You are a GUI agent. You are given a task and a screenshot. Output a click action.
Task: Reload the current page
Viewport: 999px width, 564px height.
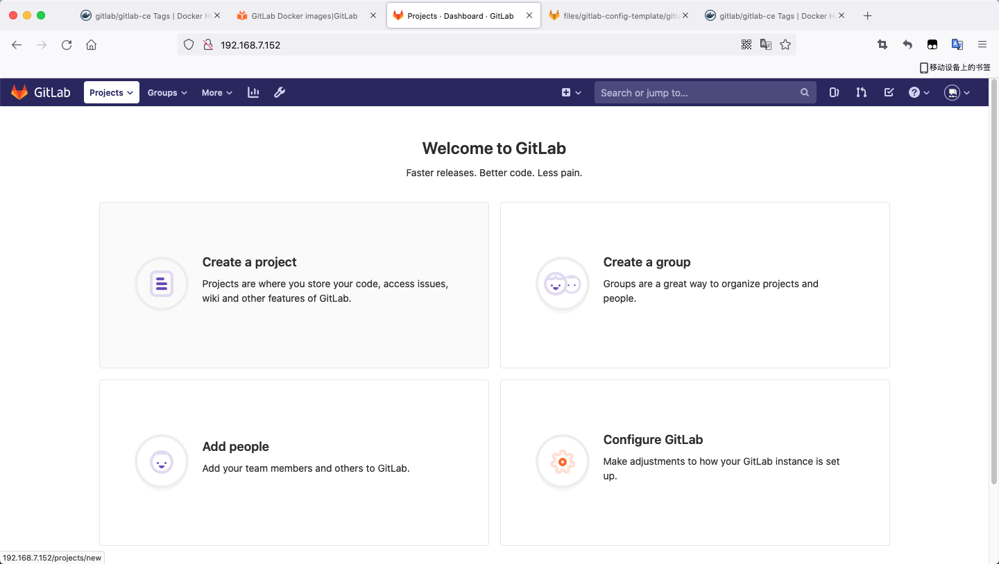pyautogui.click(x=67, y=44)
